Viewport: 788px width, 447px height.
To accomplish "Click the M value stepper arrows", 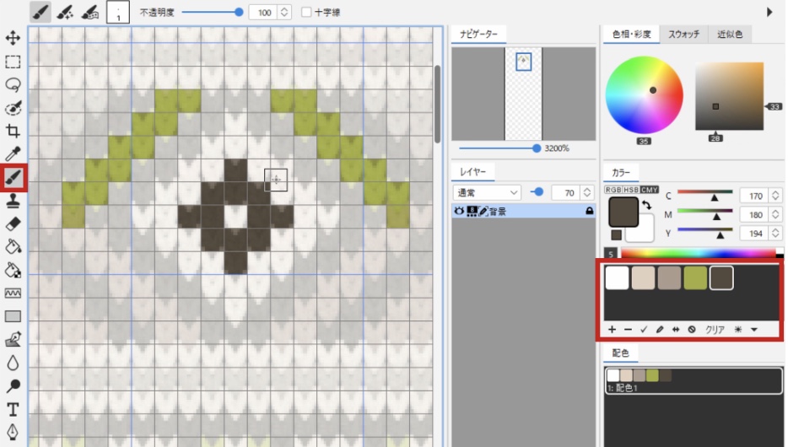I will coord(775,214).
